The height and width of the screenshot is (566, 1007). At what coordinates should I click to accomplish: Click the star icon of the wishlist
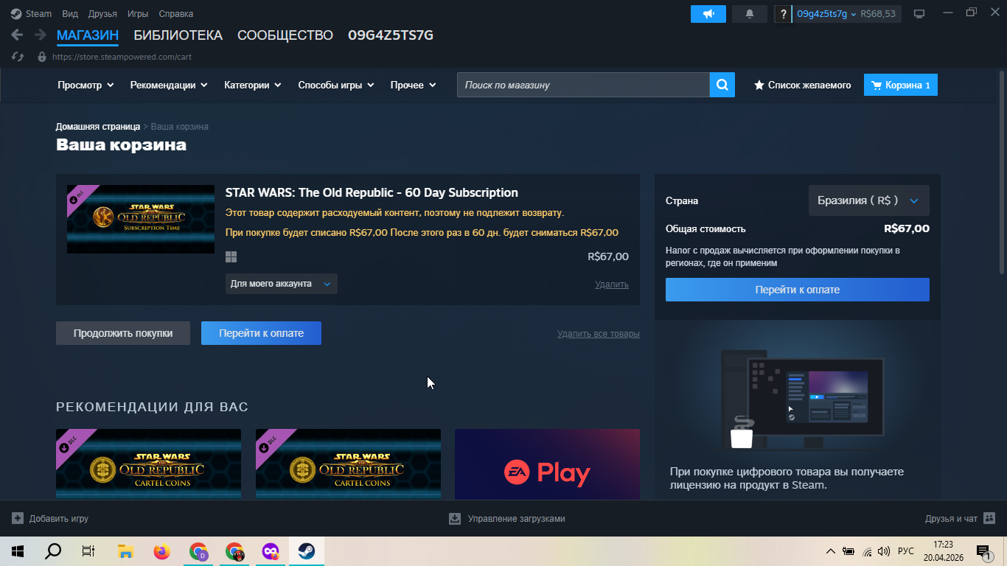pyautogui.click(x=759, y=85)
